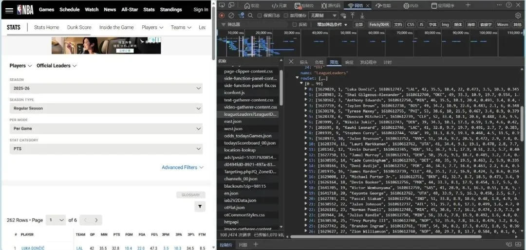This screenshot has width=526, height=250.
Task: Expand row 8 Stephen Curry entry
Action: (x=305, y=132)
